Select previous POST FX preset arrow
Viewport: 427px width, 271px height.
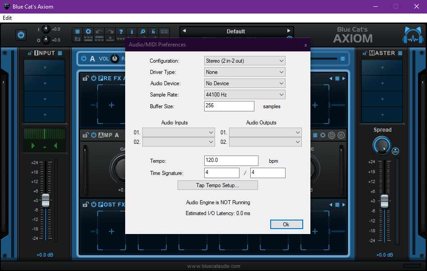click(x=331, y=205)
